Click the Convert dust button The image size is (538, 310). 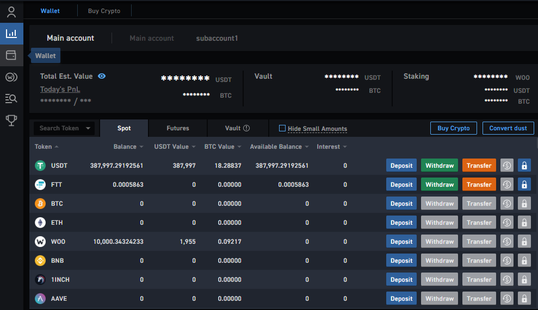coord(508,128)
